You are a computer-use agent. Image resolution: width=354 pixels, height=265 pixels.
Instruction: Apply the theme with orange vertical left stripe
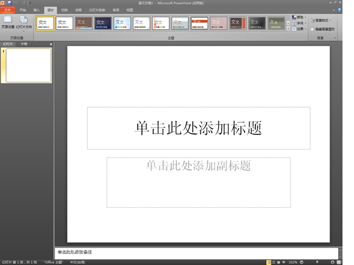[x=160, y=23]
